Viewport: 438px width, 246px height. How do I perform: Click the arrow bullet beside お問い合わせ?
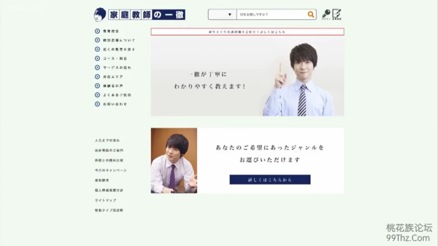pos(97,104)
